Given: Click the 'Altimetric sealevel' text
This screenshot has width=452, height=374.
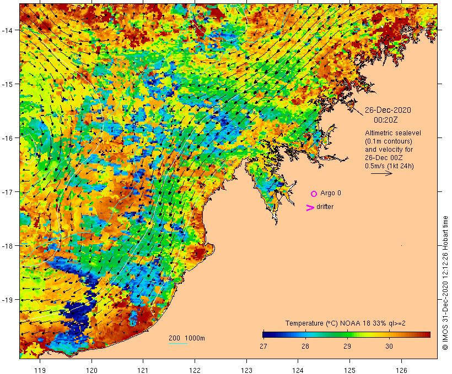Looking at the screenshot, I should (x=393, y=133).
